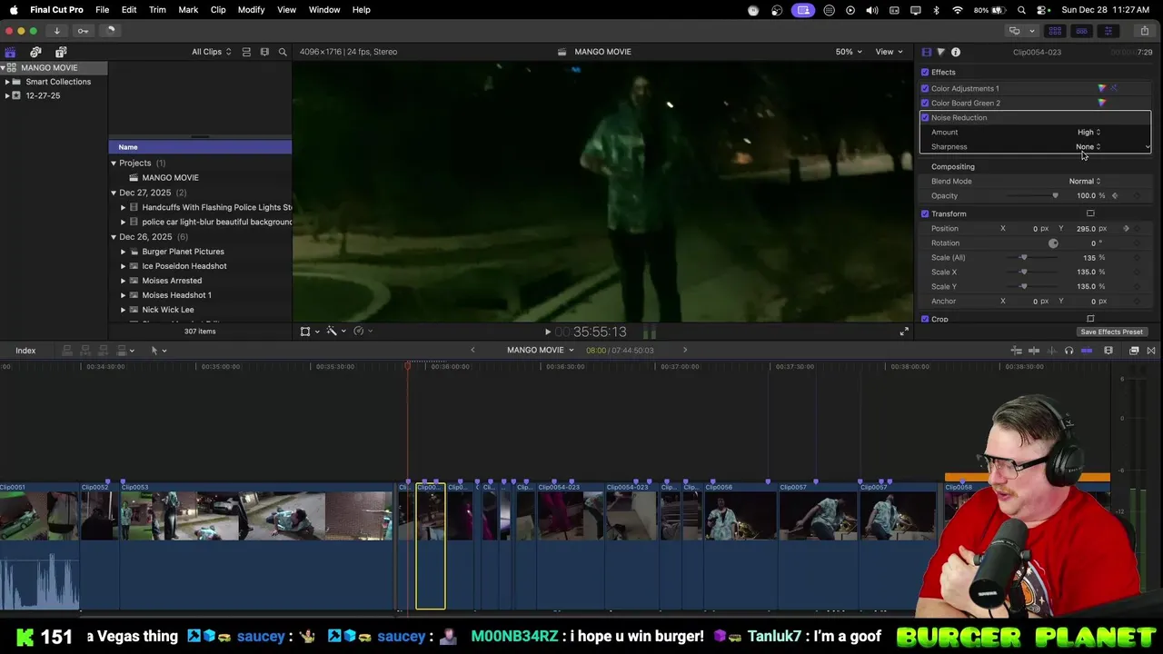The height and width of the screenshot is (654, 1163).
Task: Toggle the Transform checkbox
Action: 925,213
